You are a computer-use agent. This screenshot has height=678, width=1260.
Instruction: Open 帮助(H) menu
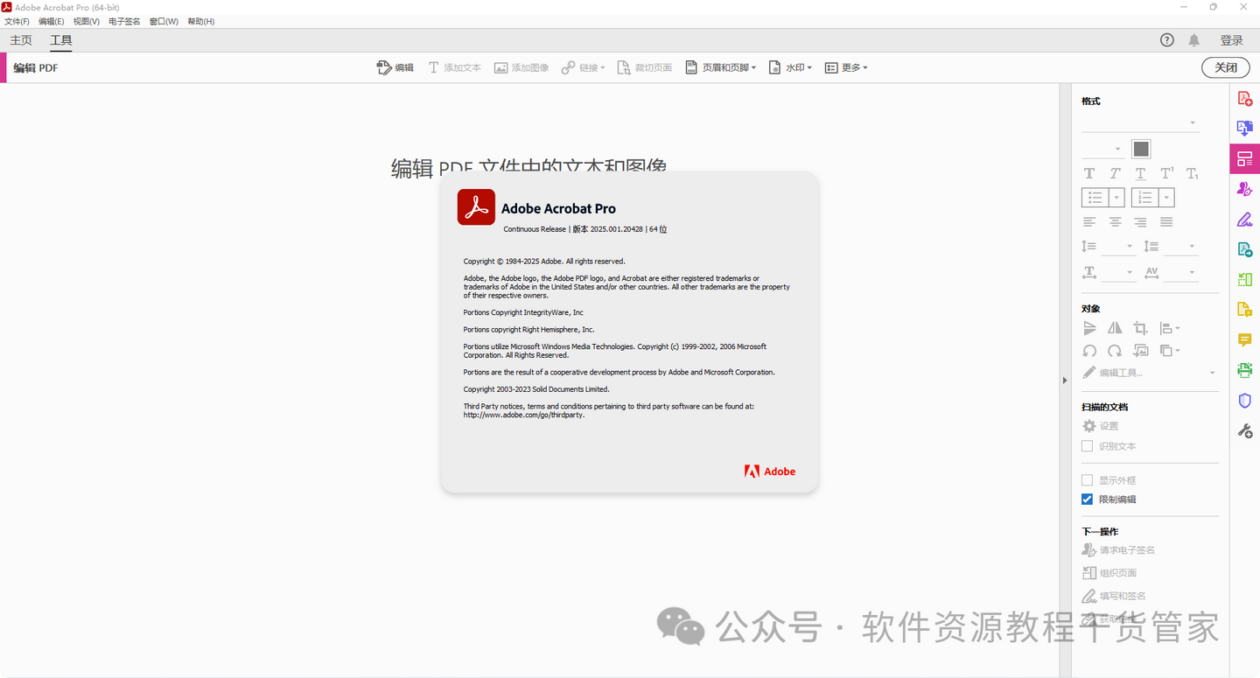(x=200, y=21)
